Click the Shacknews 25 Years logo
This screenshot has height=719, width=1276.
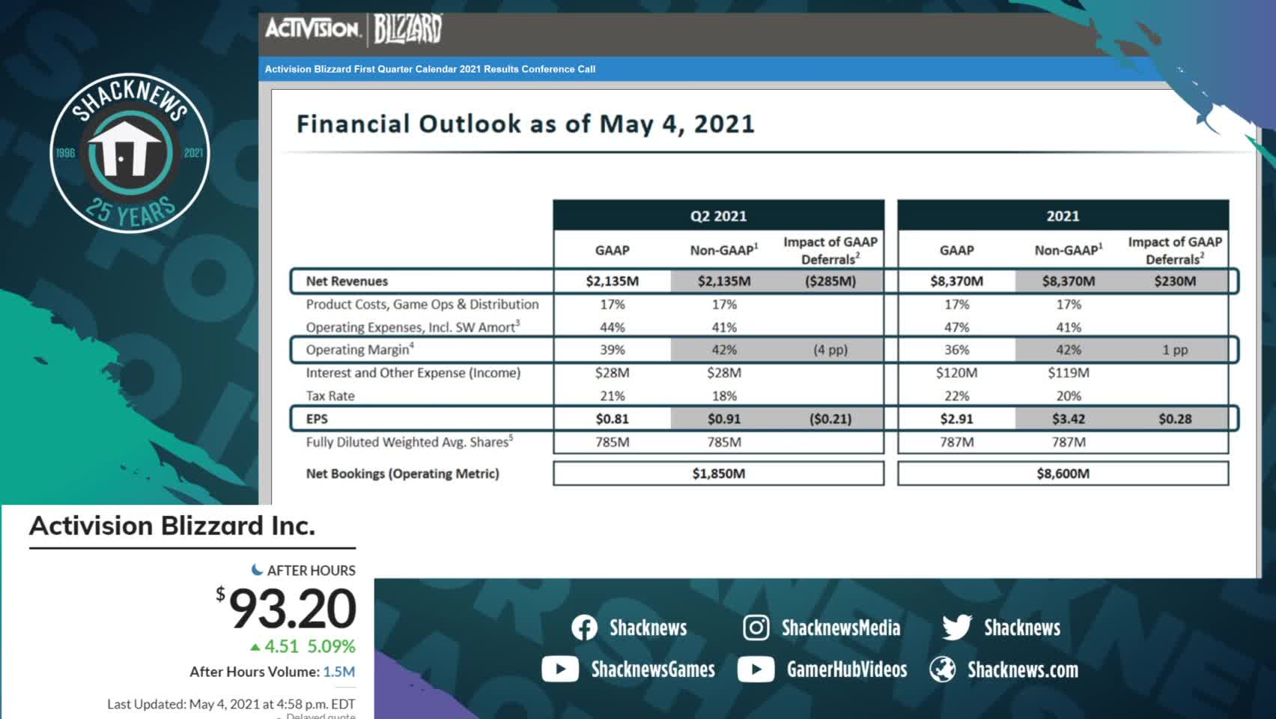tap(130, 154)
